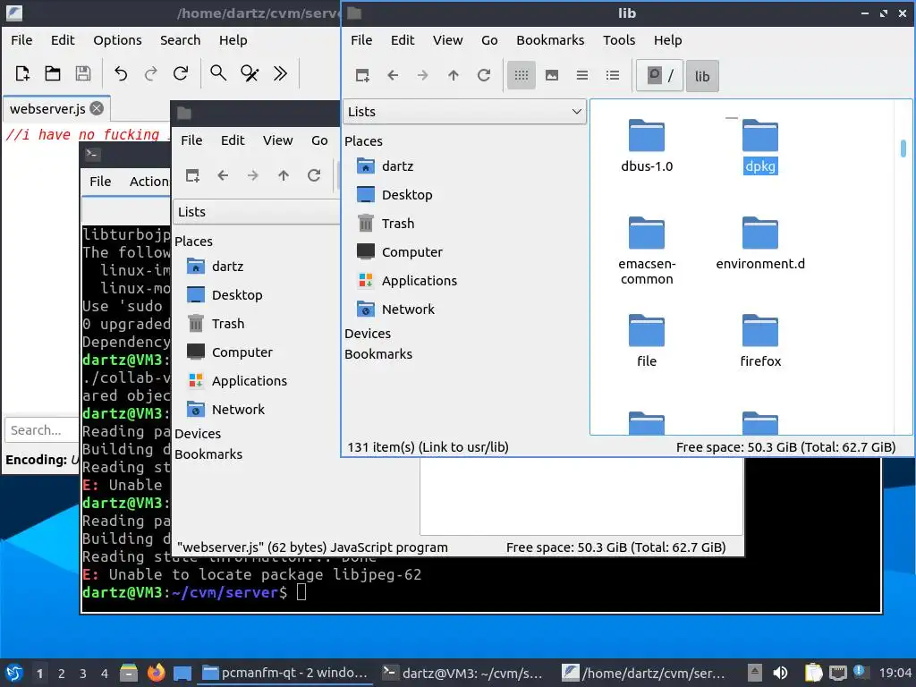Select the dbus-1.0 folder
Image resolution: width=916 pixels, height=687 pixels.
point(647,146)
